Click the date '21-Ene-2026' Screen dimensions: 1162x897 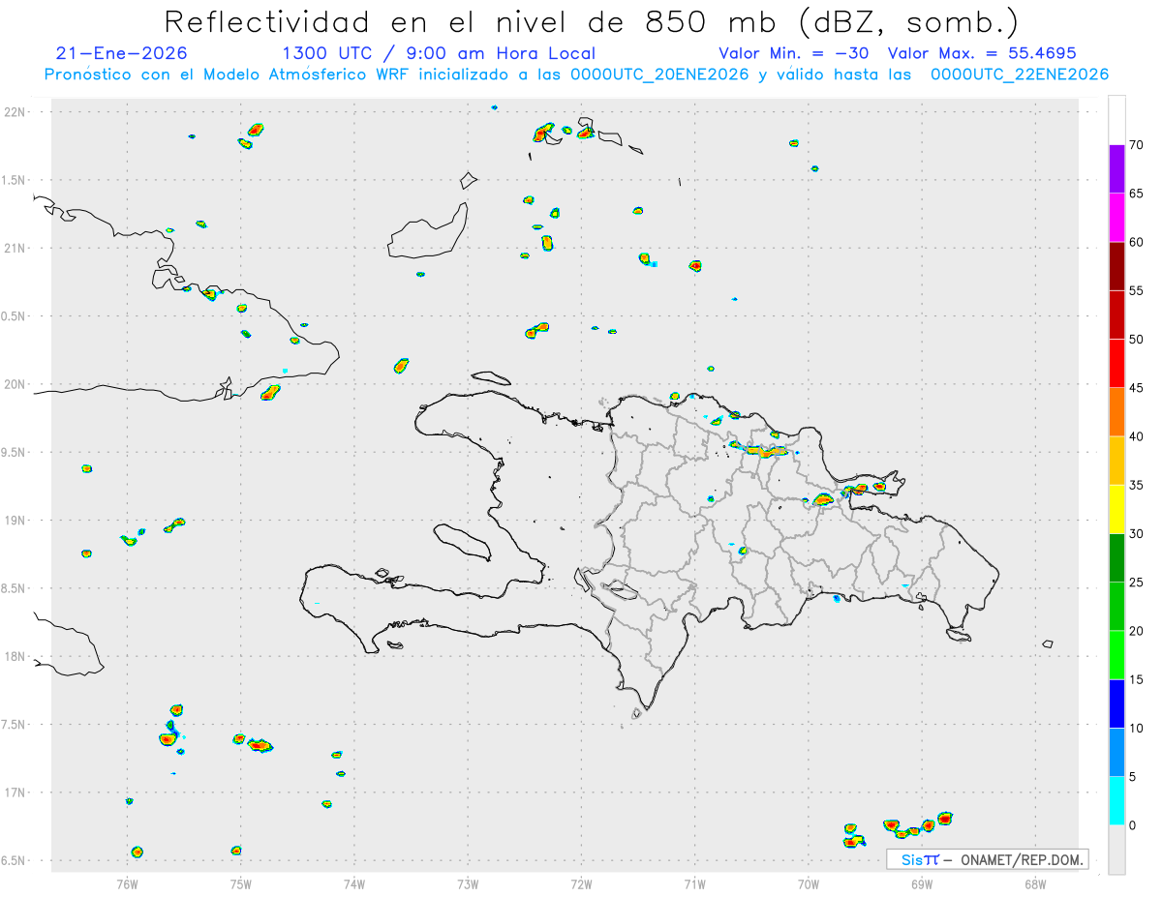[122, 53]
